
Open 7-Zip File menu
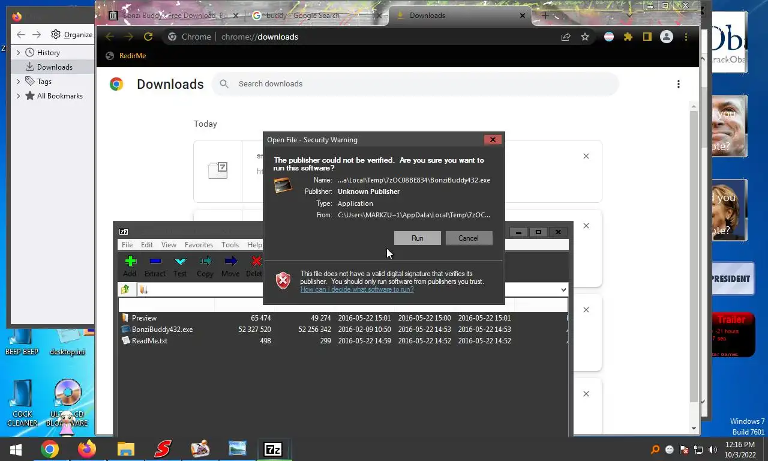[127, 245]
